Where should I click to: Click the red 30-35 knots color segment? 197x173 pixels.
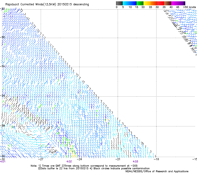161,3
